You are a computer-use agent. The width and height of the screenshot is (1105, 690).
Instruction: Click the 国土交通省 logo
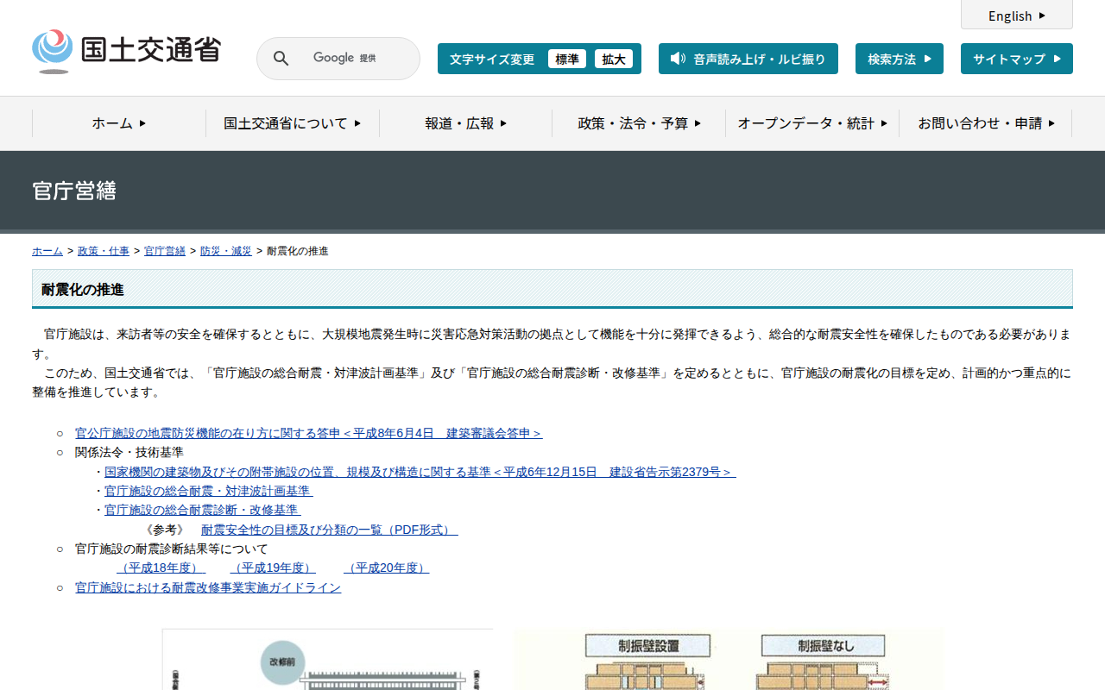(126, 51)
